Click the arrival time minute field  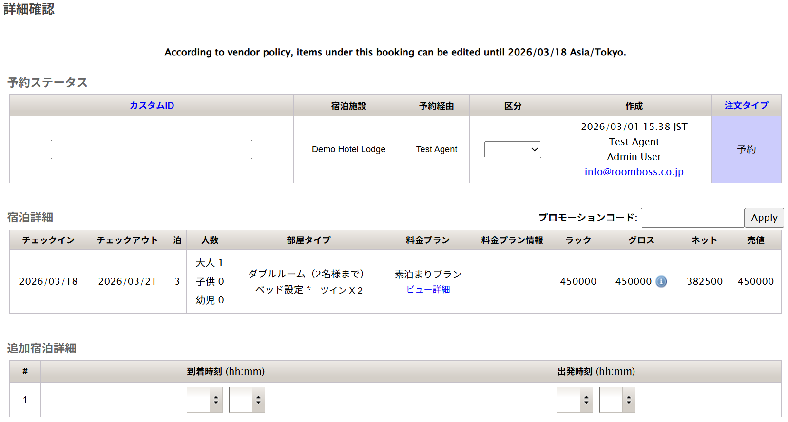(241, 400)
